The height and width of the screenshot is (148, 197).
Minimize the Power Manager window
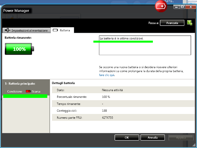(176, 7)
